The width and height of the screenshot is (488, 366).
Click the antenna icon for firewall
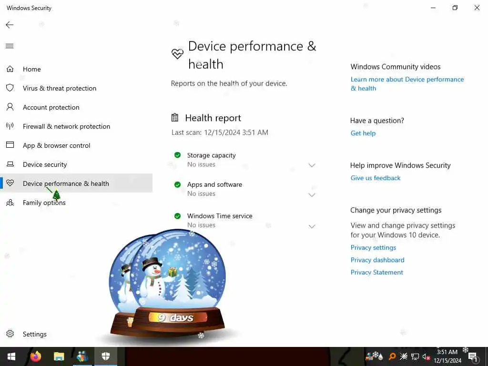10,126
